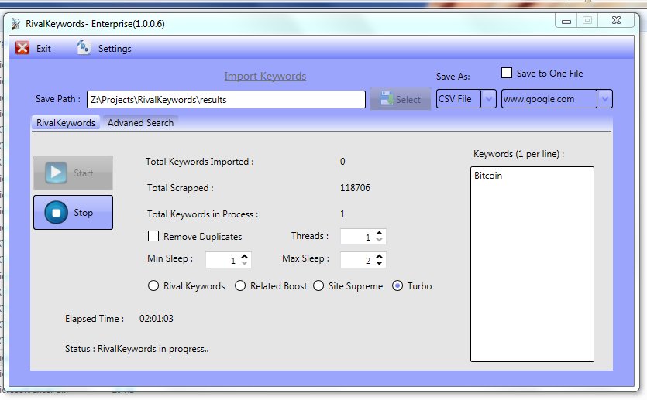
Task: Increase Threads with the up arrow
Action: (379, 233)
